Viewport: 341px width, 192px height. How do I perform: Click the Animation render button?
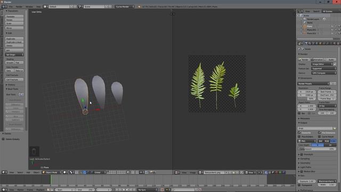[316, 59]
